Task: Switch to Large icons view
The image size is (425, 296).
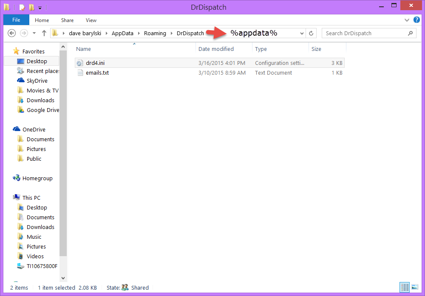Action: (415, 287)
